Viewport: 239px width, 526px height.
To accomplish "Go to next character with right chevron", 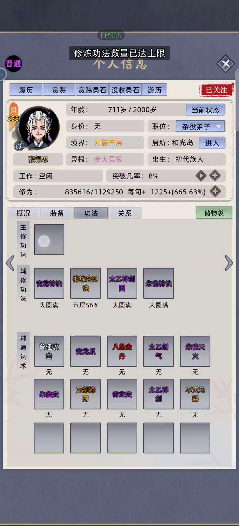I will click(x=229, y=263).
